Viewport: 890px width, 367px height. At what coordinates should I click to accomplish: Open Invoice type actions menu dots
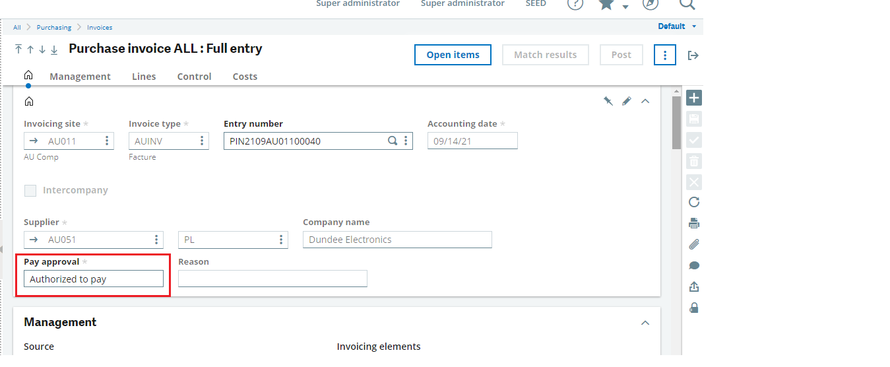pos(202,141)
